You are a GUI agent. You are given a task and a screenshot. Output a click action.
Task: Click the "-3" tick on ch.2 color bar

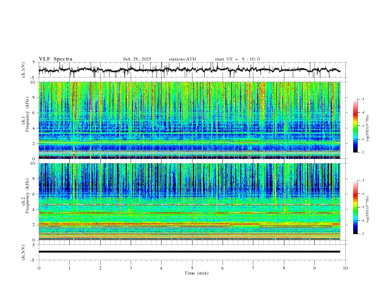pos(362,181)
